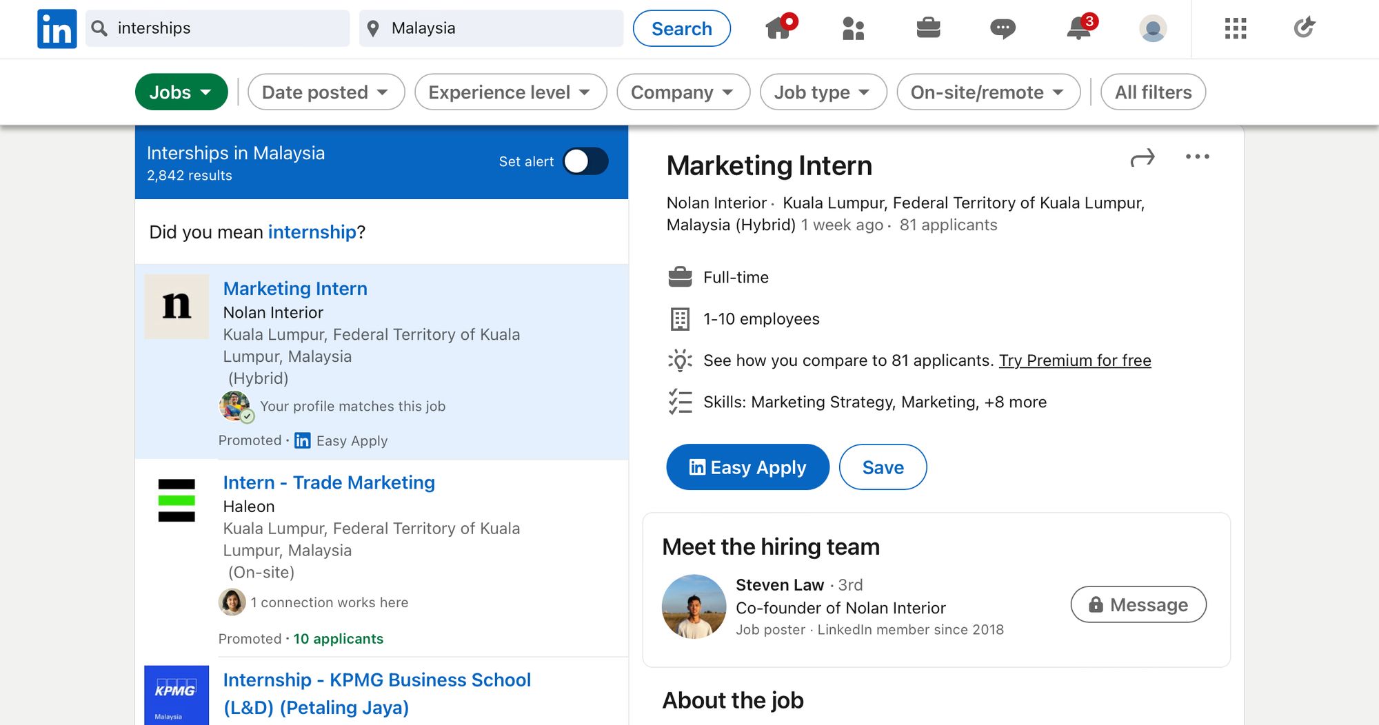Image resolution: width=1379 pixels, height=725 pixels.
Task: Click the location pin icon
Action: coord(373,28)
